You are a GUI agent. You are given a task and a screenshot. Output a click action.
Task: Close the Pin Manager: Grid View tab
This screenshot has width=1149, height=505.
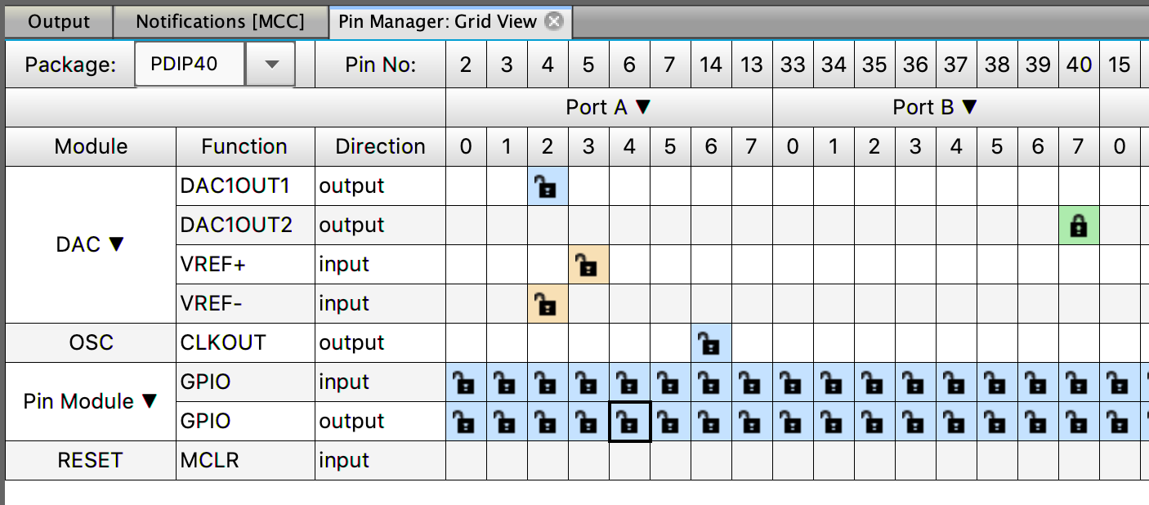(x=554, y=21)
